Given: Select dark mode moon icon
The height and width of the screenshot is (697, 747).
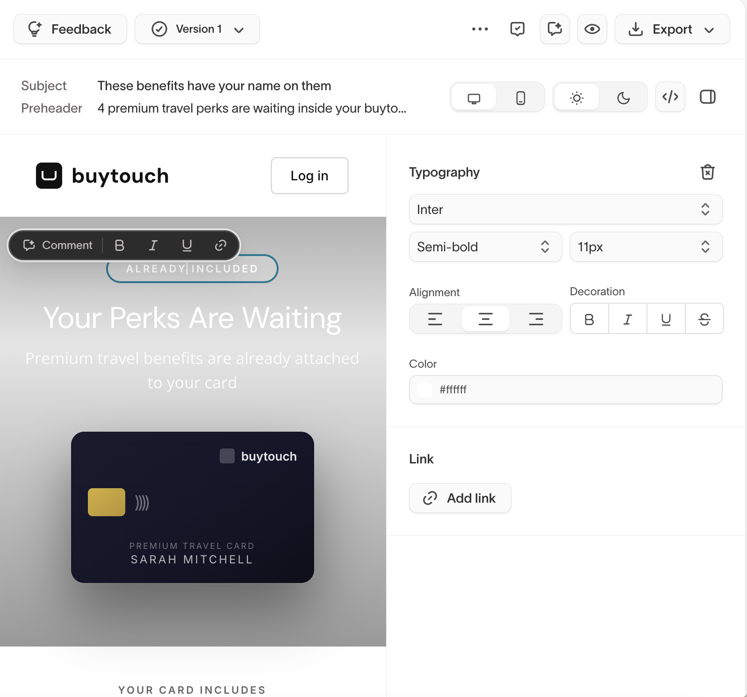Looking at the screenshot, I should (624, 97).
